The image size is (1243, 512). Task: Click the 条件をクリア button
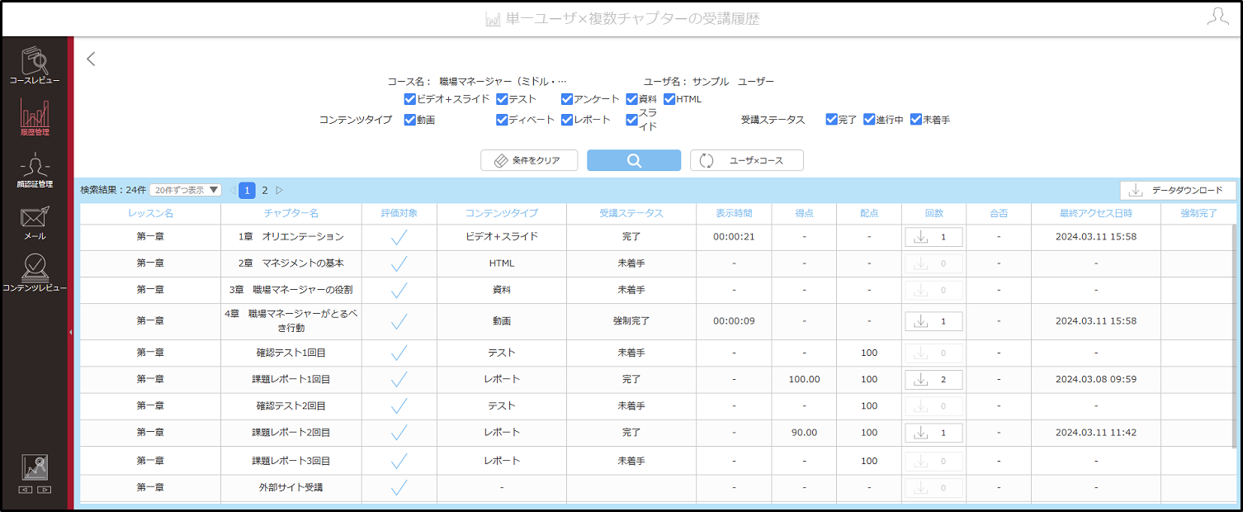[x=529, y=160]
